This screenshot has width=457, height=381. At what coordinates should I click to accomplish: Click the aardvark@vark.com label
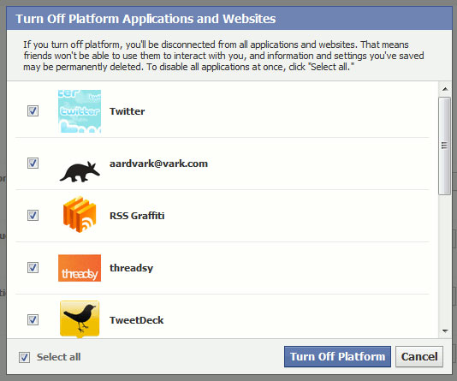click(x=158, y=164)
